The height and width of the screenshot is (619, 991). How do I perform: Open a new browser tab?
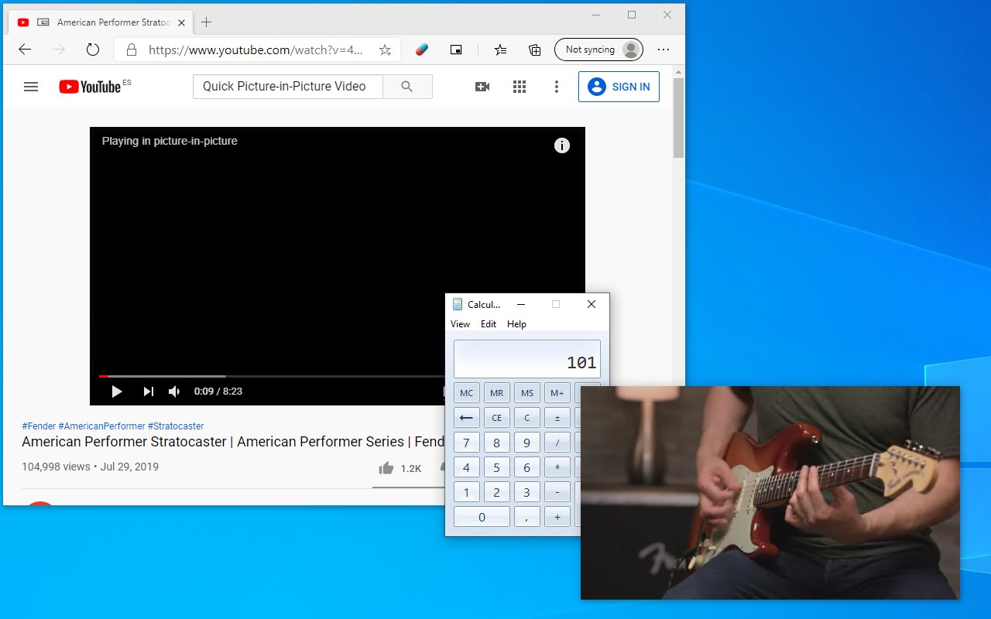206,22
